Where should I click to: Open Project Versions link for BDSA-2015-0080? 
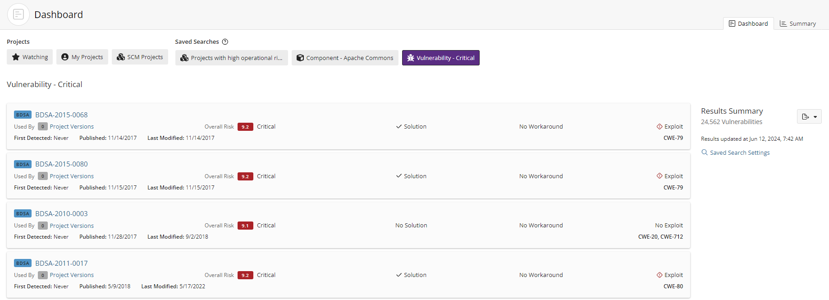(x=72, y=176)
